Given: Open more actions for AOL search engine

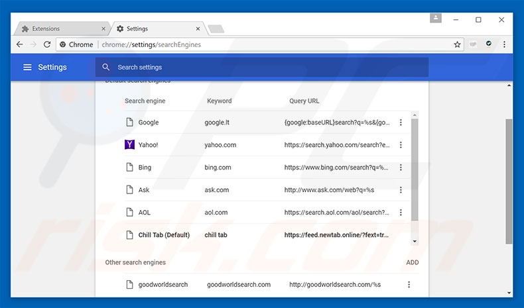Looking at the screenshot, I should 401,213.
